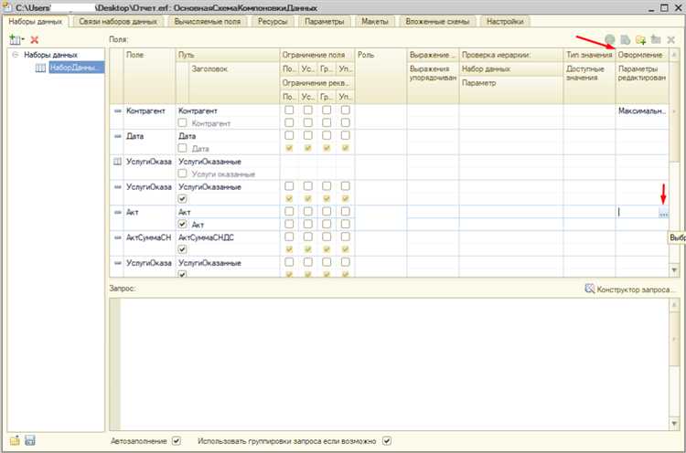
Task: Select Наборы данных root tree item
Action: [50, 55]
